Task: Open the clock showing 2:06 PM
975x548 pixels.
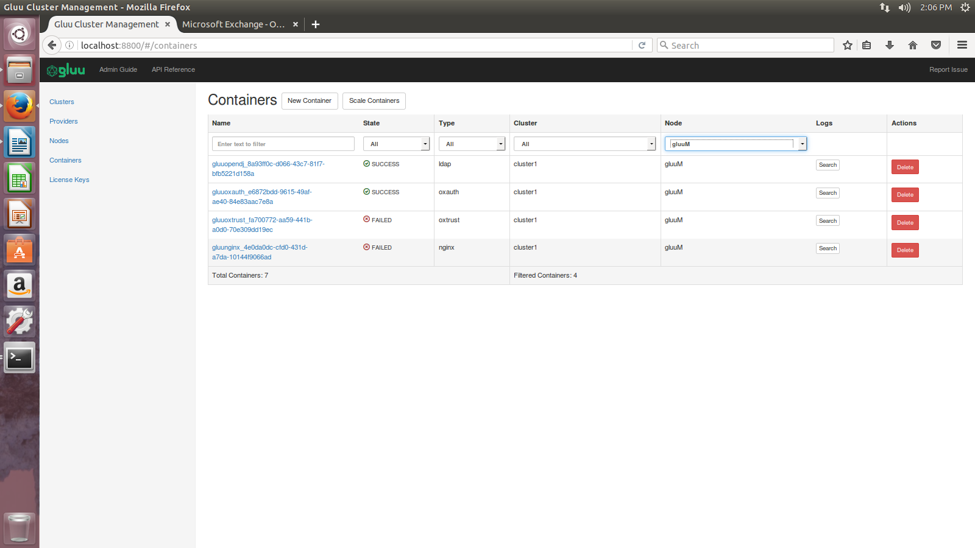Action: (x=936, y=7)
